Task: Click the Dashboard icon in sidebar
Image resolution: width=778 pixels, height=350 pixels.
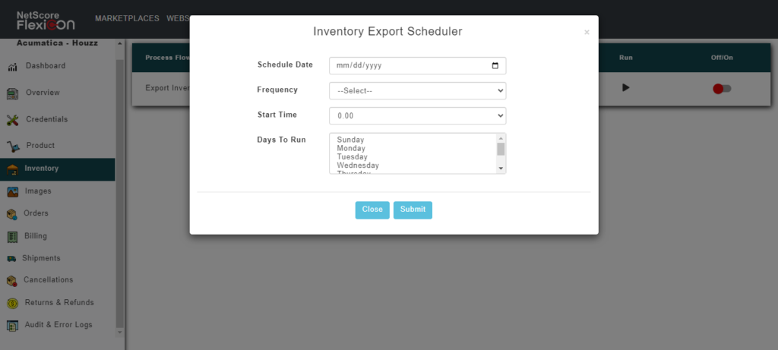Action: click(x=12, y=67)
